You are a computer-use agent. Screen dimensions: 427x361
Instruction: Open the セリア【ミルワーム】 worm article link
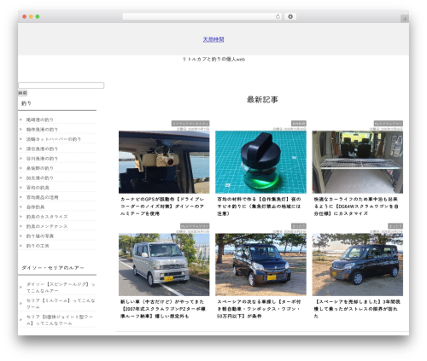61,304
